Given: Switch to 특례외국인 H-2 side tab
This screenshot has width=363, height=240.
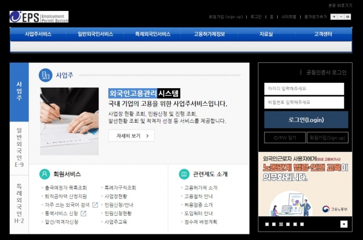Looking at the screenshot, I should (x=19, y=204).
